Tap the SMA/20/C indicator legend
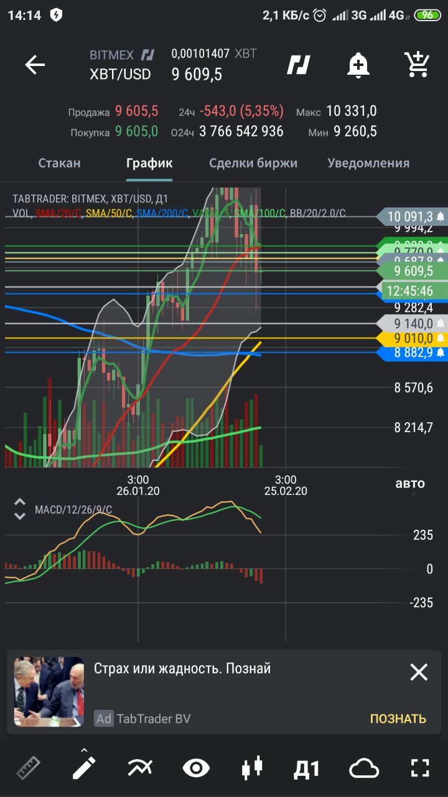This screenshot has width=448, height=797. 58,214
